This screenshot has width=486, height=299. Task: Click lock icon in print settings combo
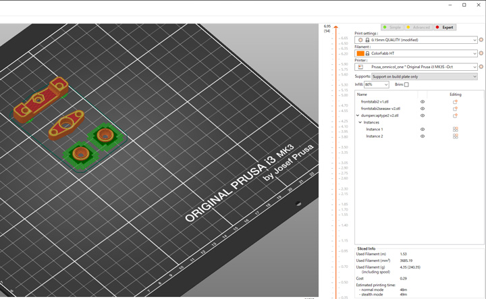click(x=367, y=40)
